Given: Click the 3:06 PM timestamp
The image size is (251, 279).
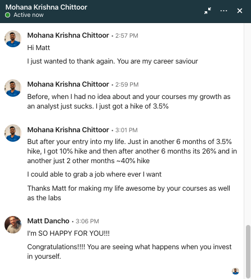Looking at the screenshot, I should coord(87,221).
